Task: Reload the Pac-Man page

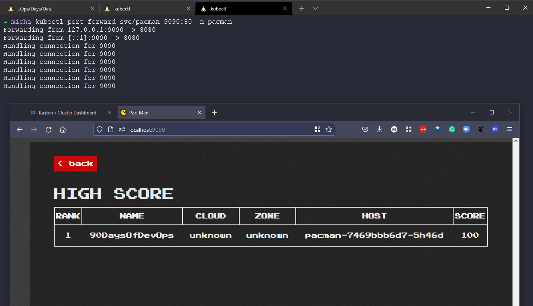Action: pos(49,129)
